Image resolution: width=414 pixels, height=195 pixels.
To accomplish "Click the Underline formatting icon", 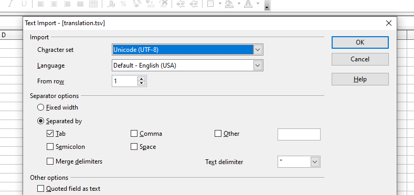I will [24, 4].
